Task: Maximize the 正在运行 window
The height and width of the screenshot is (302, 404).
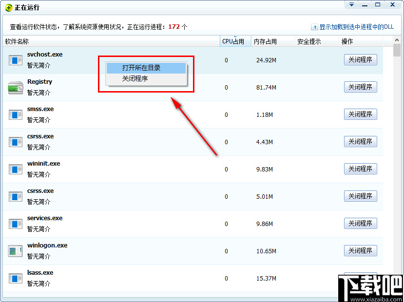Action: click(378, 5)
